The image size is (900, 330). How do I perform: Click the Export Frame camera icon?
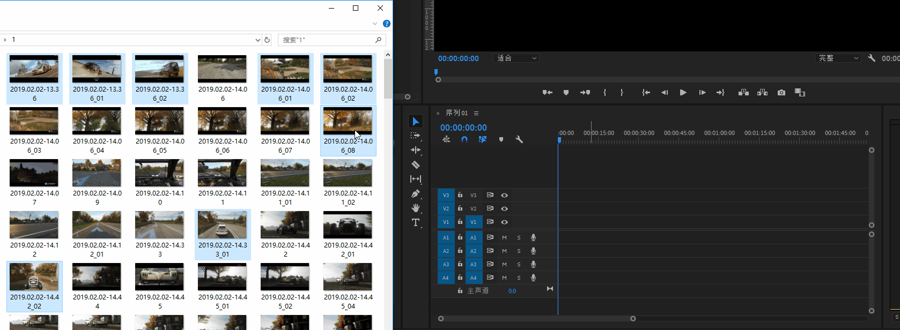[781, 93]
